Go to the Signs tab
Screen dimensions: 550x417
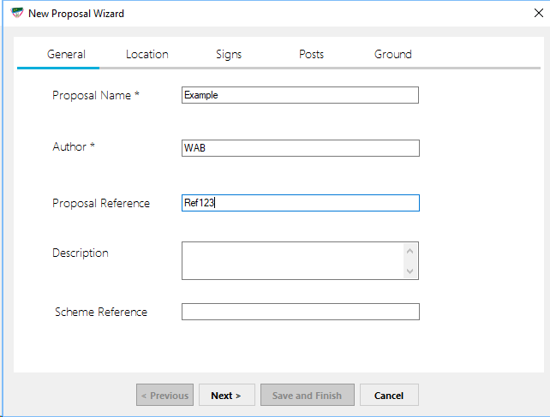coord(229,54)
